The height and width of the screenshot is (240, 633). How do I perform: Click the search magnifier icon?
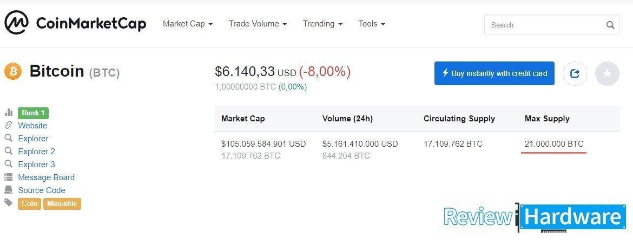(x=610, y=25)
